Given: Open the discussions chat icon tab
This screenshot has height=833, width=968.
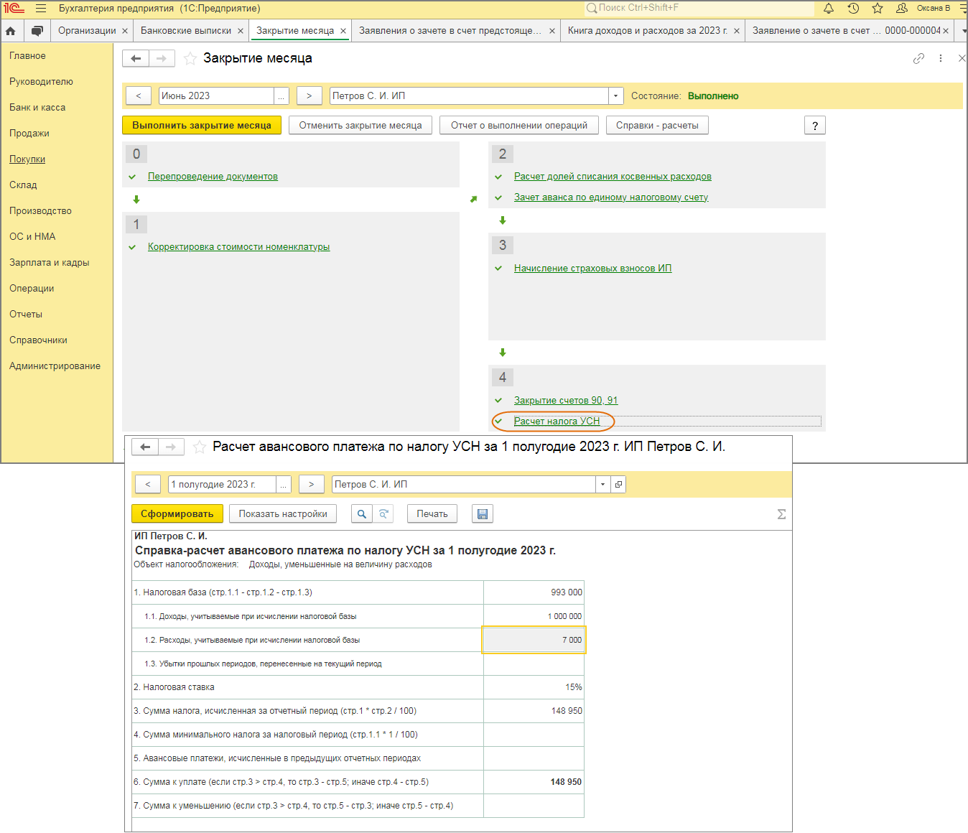Looking at the screenshot, I should [x=37, y=31].
